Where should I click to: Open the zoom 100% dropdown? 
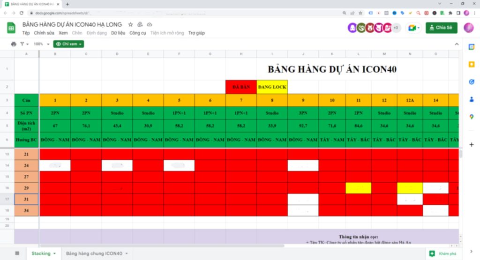(x=41, y=44)
